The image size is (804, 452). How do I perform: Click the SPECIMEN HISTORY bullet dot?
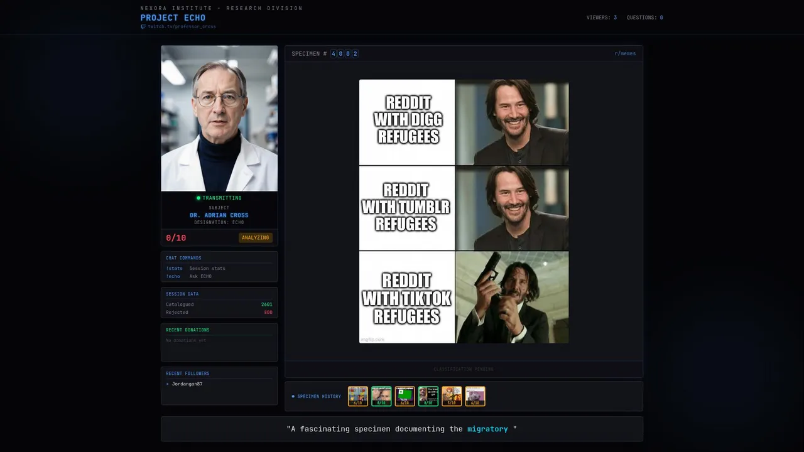click(293, 397)
